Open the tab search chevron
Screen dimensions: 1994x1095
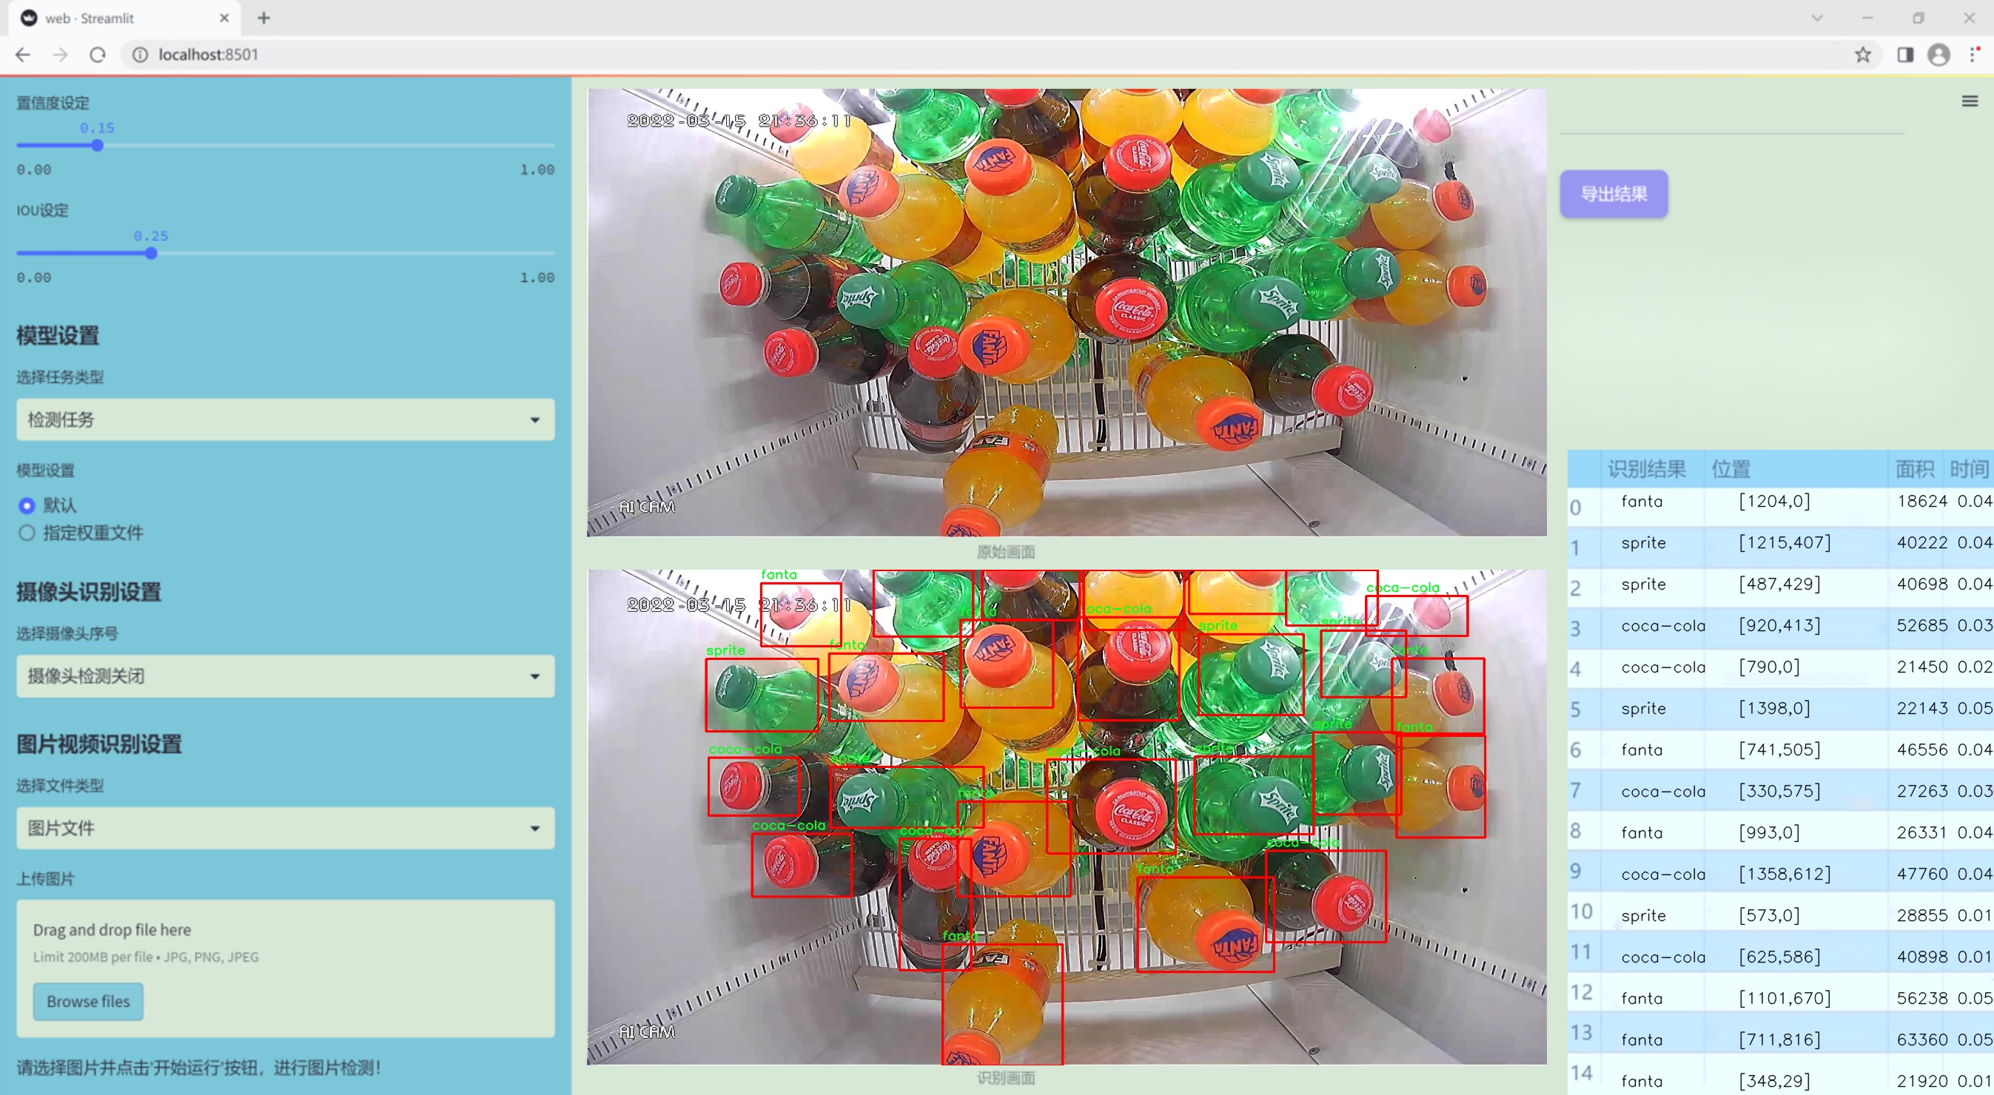1818,18
